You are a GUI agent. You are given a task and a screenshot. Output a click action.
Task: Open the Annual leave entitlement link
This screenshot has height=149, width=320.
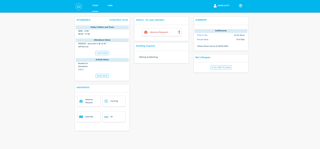tap(202, 39)
